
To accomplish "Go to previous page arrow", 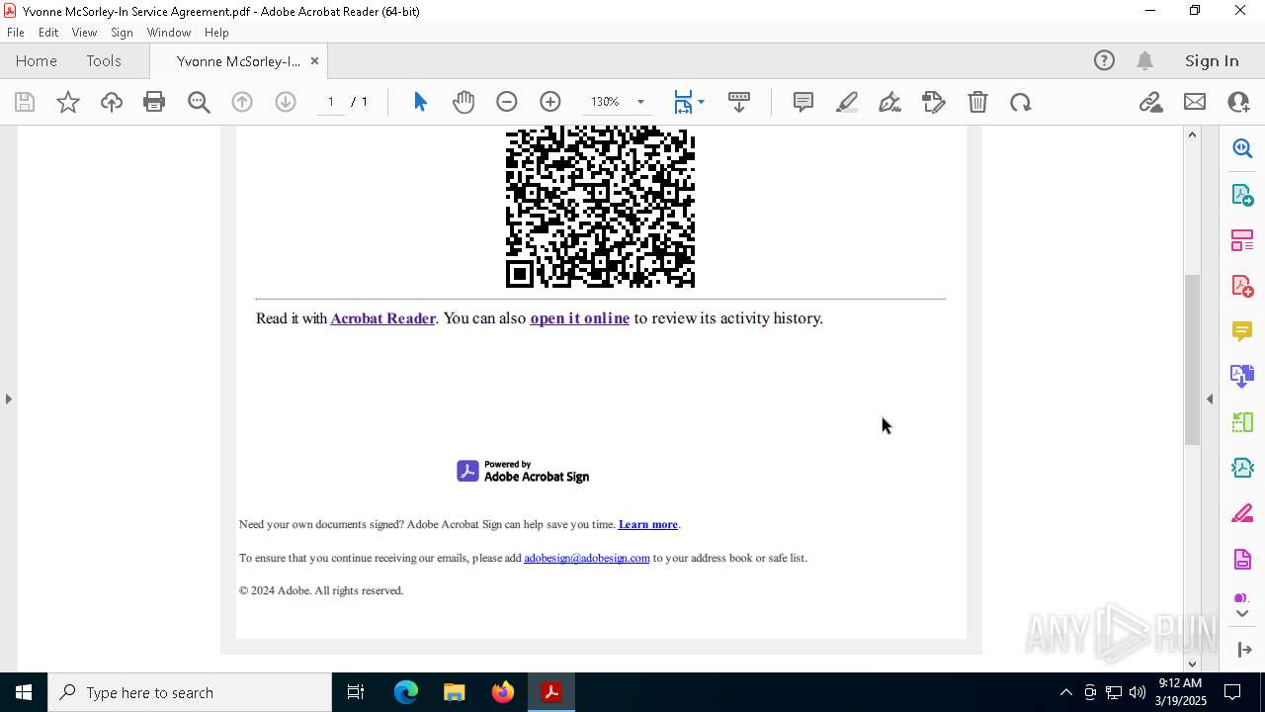I will [242, 102].
